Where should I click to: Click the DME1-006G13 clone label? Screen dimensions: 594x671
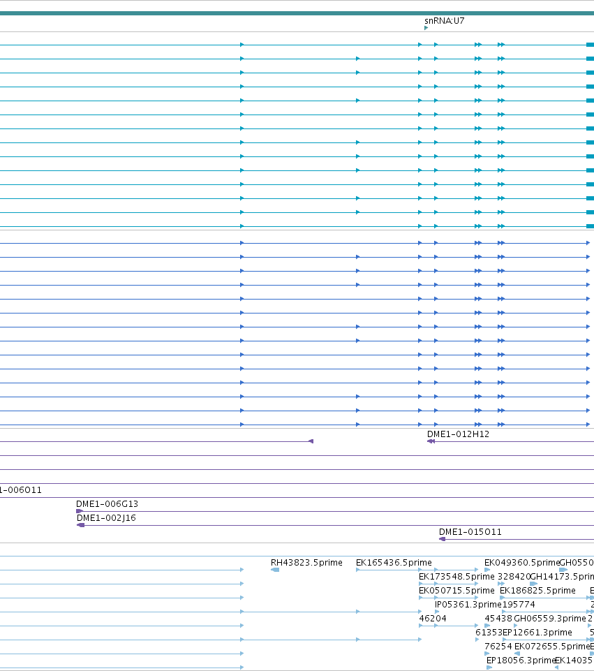coord(107,504)
